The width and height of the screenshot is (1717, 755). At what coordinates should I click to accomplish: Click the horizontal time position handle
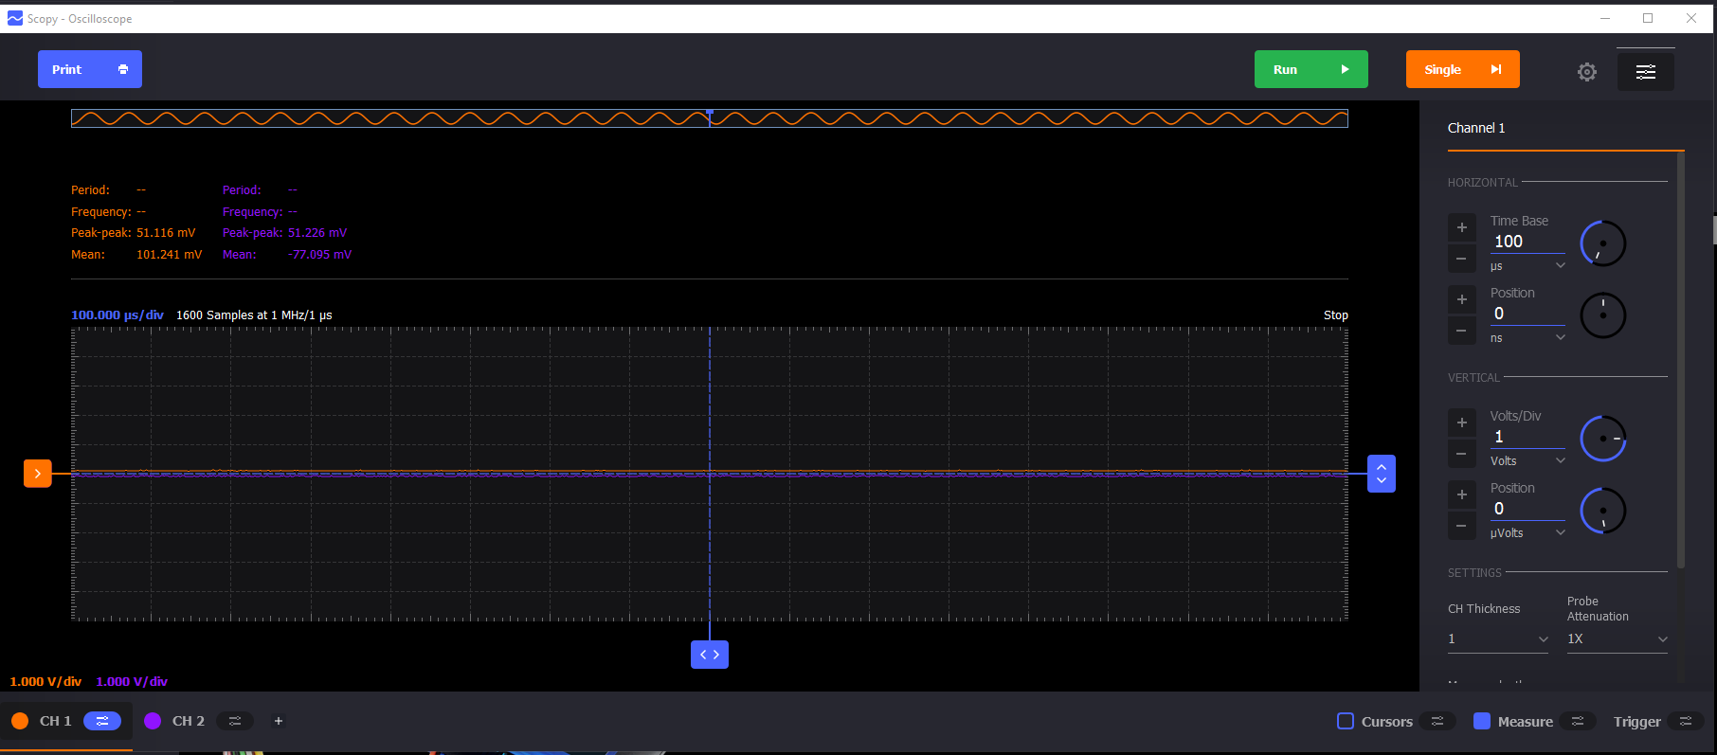click(x=710, y=655)
